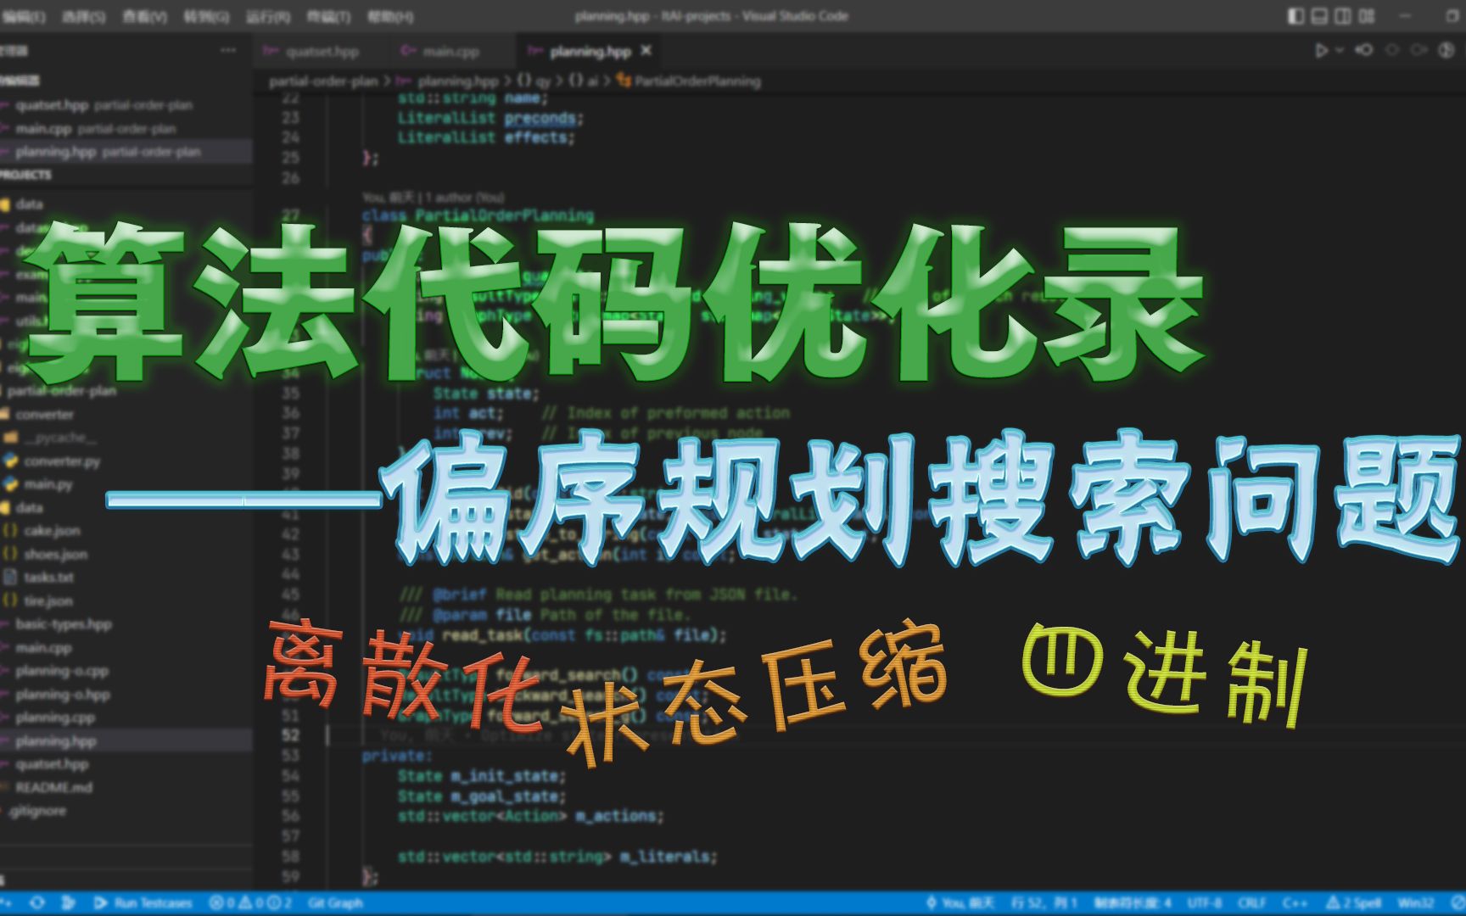Open tasks.txt file
The width and height of the screenshot is (1466, 916).
pyautogui.click(x=127, y=578)
